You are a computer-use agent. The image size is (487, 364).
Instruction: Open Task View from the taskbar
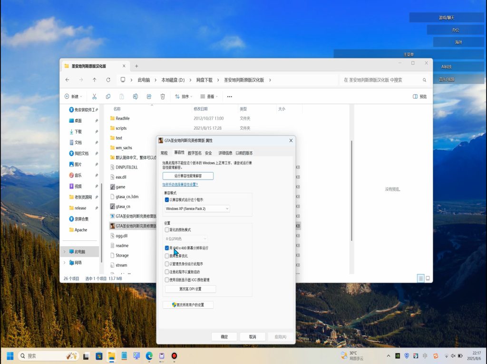[86, 356]
